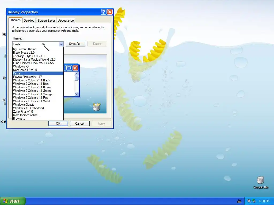Screen dimensions: 274x205
Task: Pick Windows 7 Colors v1.1 Brown
Action: coord(38,87)
